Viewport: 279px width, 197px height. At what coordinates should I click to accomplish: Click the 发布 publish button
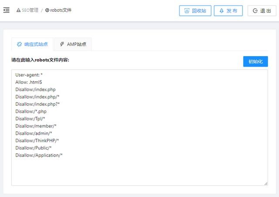pos(228,11)
